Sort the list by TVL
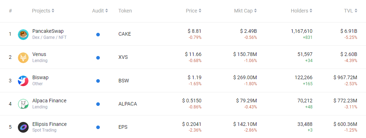 click(x=351, y=11)
